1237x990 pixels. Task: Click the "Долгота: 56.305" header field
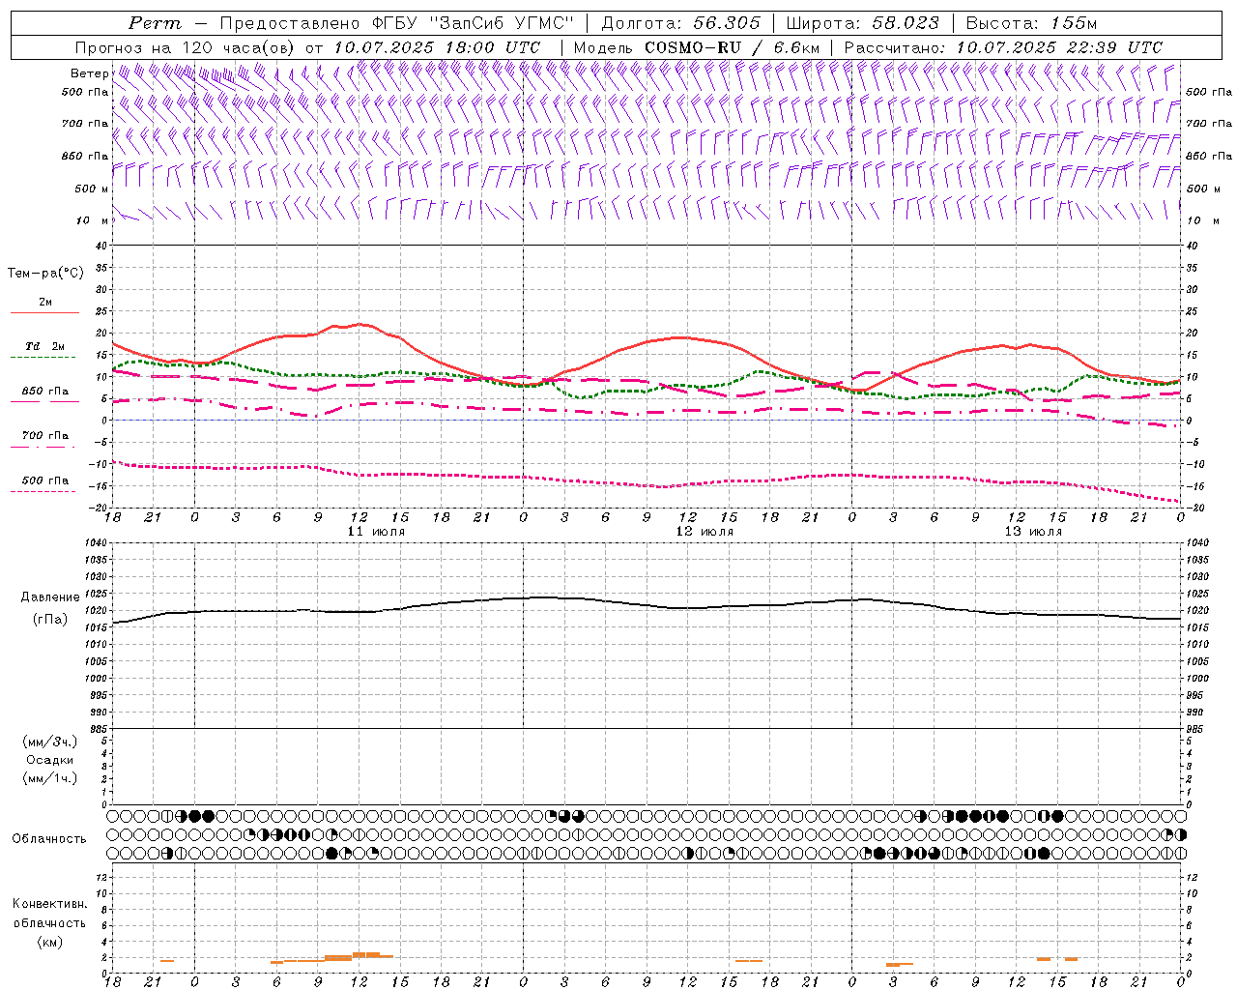tap(681, 23)
